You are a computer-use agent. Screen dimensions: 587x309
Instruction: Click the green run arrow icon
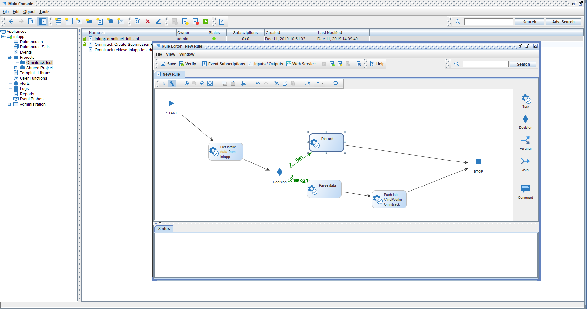pos(206,21)
